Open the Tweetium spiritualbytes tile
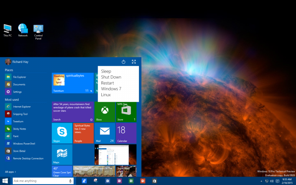Screen dimensions: 296x185 point(73,83)
